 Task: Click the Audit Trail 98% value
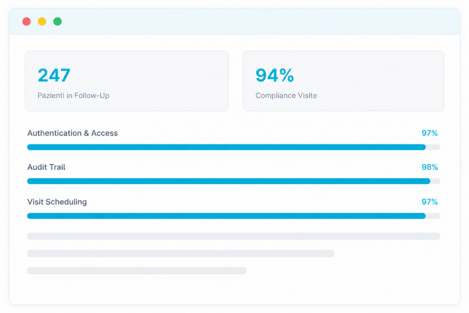pos(430,167)
